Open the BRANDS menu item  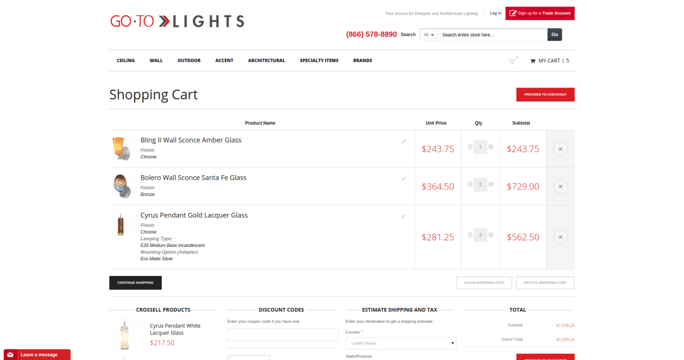[362, 60]
